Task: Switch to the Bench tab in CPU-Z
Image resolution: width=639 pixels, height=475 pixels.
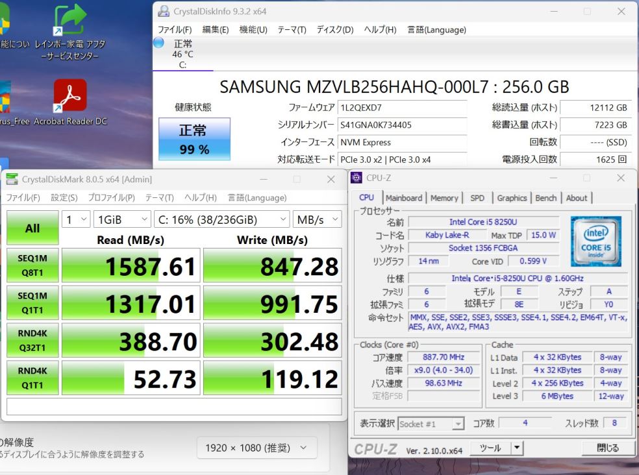Action: click(545, 198)
